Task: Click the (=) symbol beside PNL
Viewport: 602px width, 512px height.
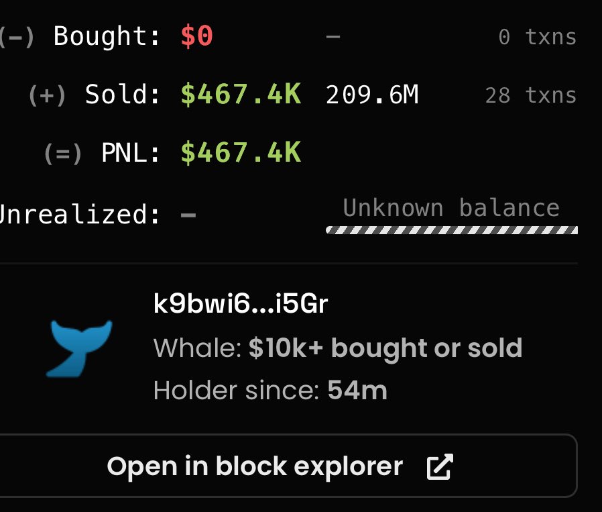Action: [63, 154]
